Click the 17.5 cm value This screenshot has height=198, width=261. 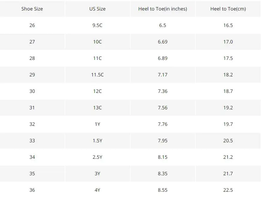pos(228,58)
